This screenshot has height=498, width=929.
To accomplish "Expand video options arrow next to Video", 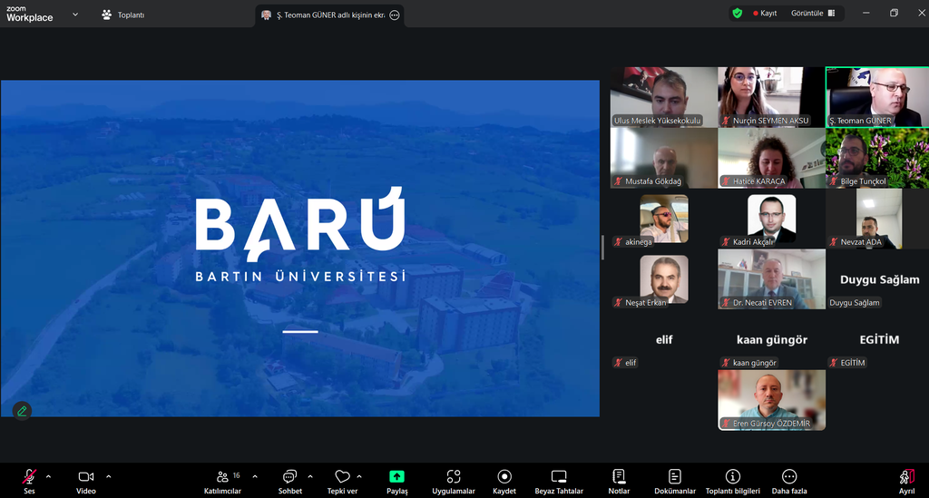I will coord(109,475).
